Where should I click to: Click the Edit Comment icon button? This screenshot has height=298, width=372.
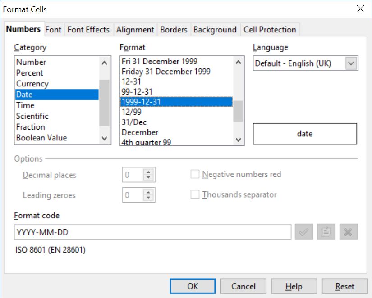pyautogui.click(x=326, y=232)
